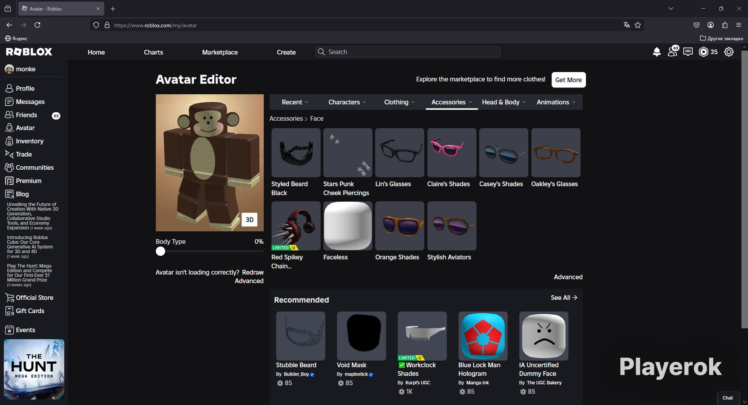
Task: Close the Avatar - Roblox tab
Action: [98, 9]
